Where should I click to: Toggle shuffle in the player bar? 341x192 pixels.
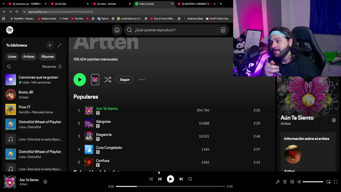point(151,179)
